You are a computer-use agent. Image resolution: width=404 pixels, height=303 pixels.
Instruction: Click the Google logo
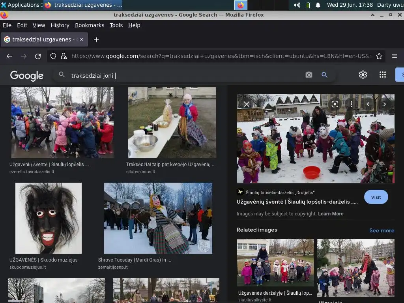click(x=27, y=76)
